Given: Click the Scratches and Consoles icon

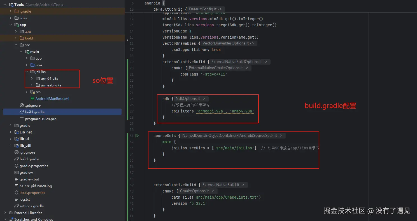Looking at the screenshot, I should tap(11, 219).
